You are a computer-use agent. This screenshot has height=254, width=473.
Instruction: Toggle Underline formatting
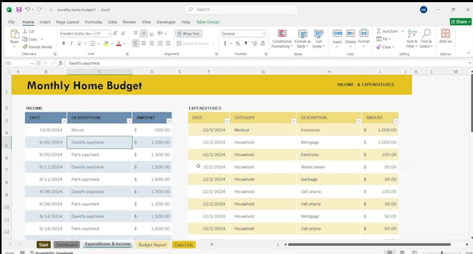click(x=79, y=44)
